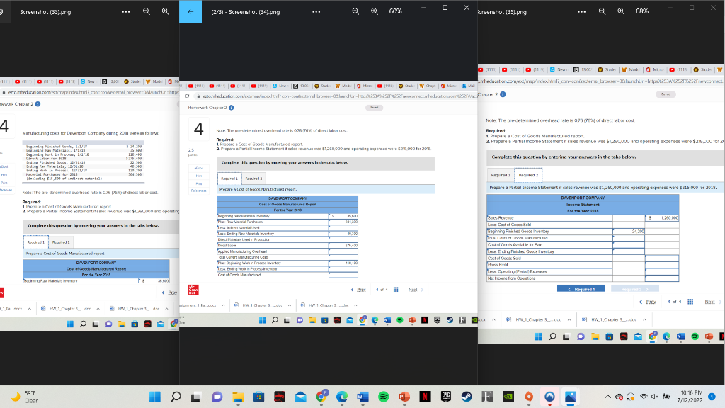
Task: Open See more menu for Screenshot (35).png
Action: click(x=582, y=11)
